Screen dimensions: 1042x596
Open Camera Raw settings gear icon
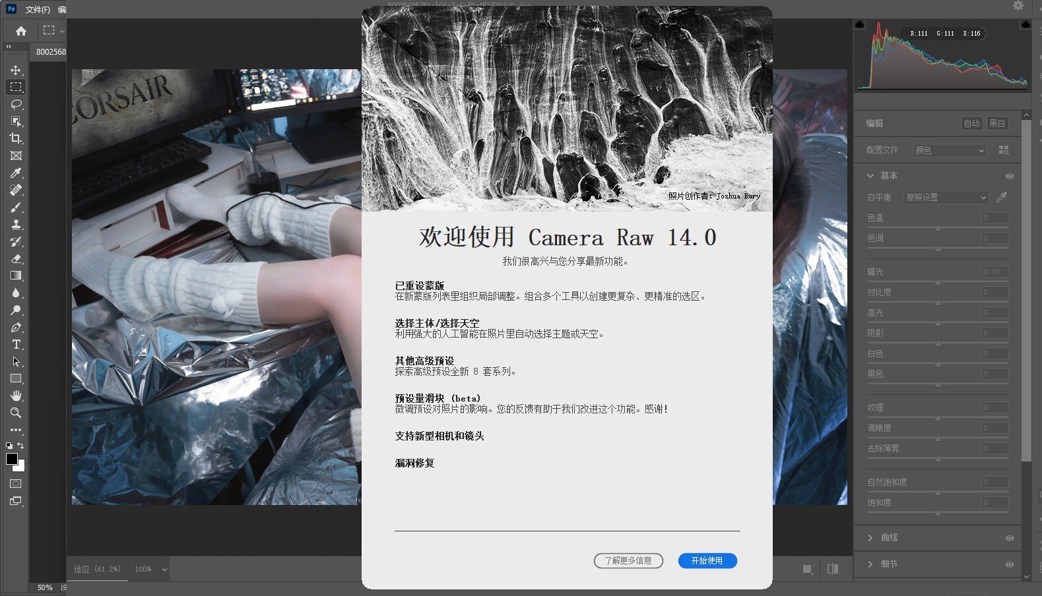click(1018, 5)
